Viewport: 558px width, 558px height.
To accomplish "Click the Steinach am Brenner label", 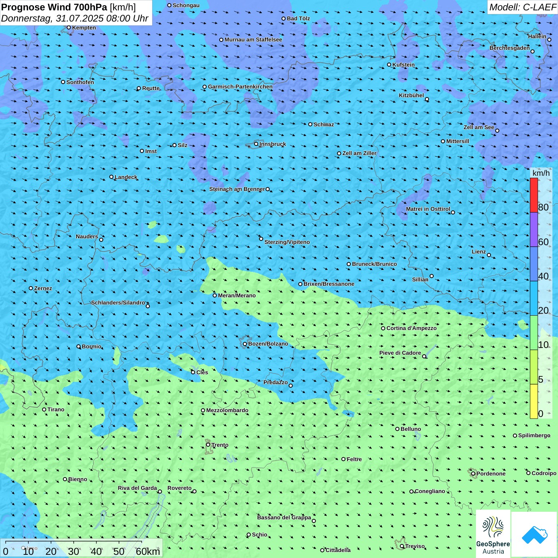I will [x=237, y=189].
